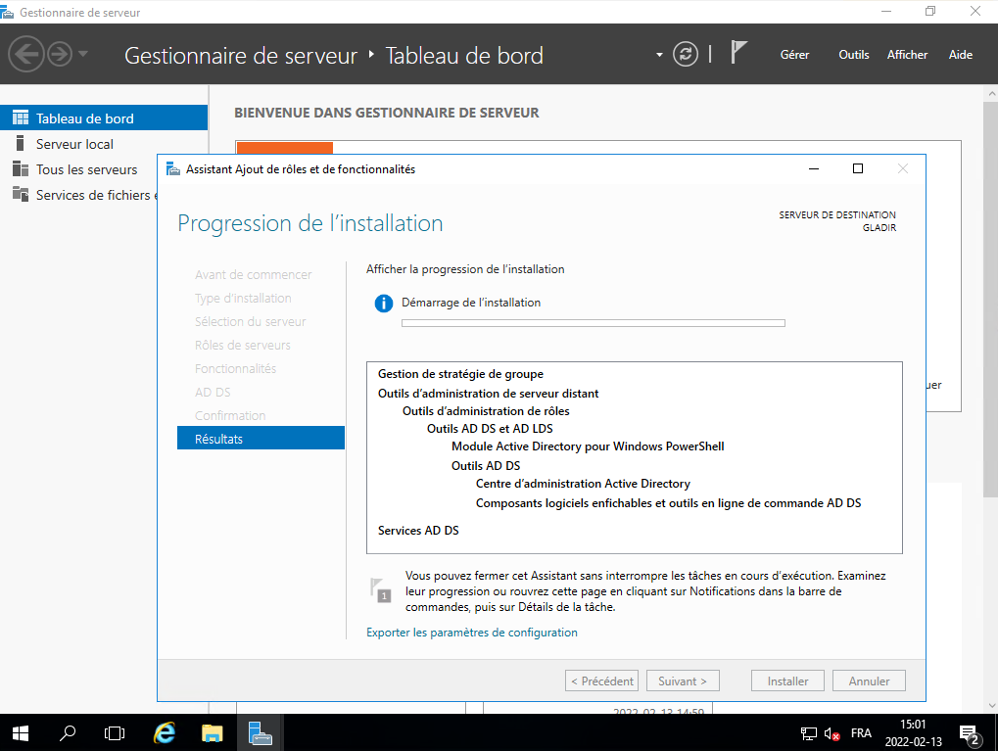Image resolution: width=998 pixels, height=751 pixels.
Task: Click the dashboard vertical scrollbar
Action: pyautogui.click(x=991, y=300)
